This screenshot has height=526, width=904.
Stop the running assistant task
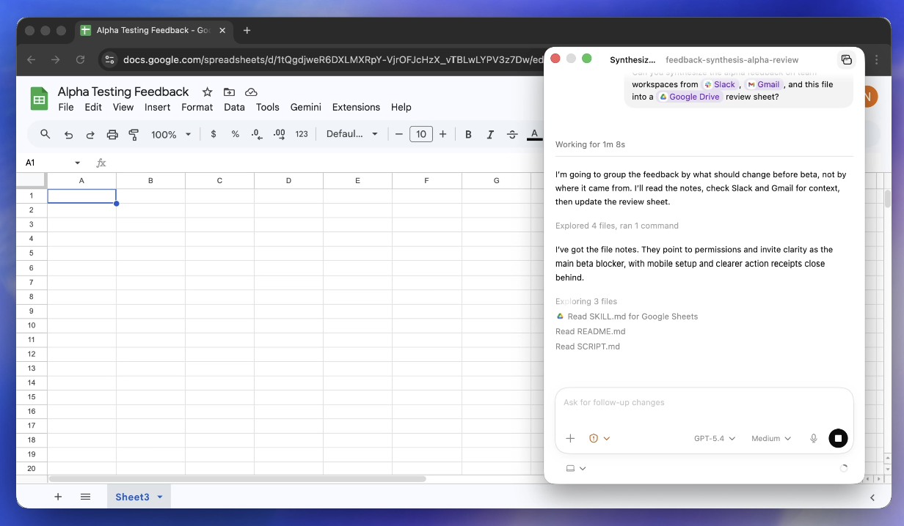838,438
